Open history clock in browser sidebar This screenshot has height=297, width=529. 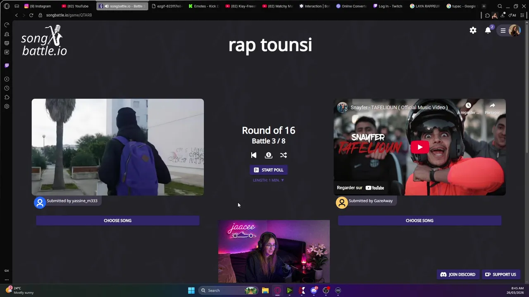(x=7, y=88)
